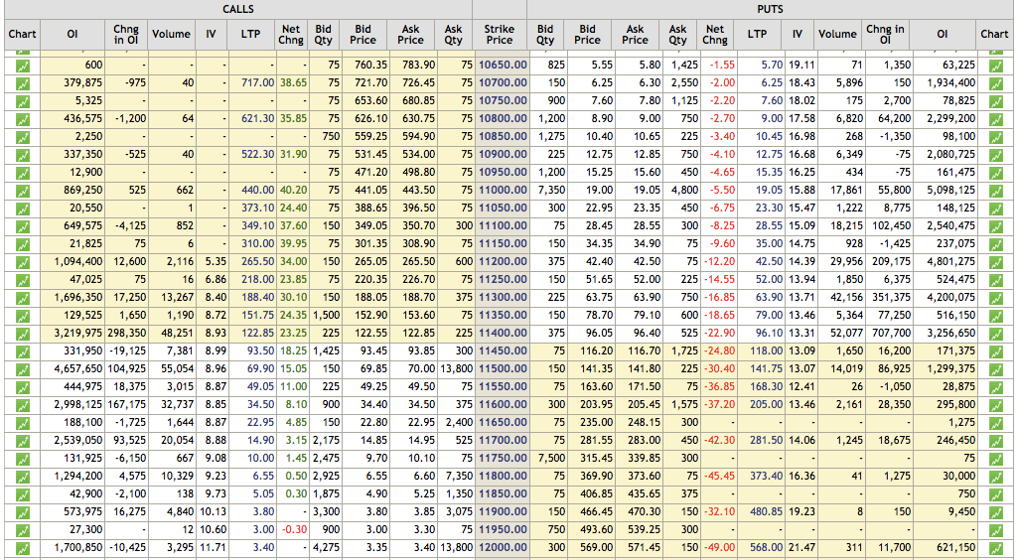Open calls chart icon for 12000.00 strike
The width and height of the screenshot is (1017, 560).
[23, 548]
